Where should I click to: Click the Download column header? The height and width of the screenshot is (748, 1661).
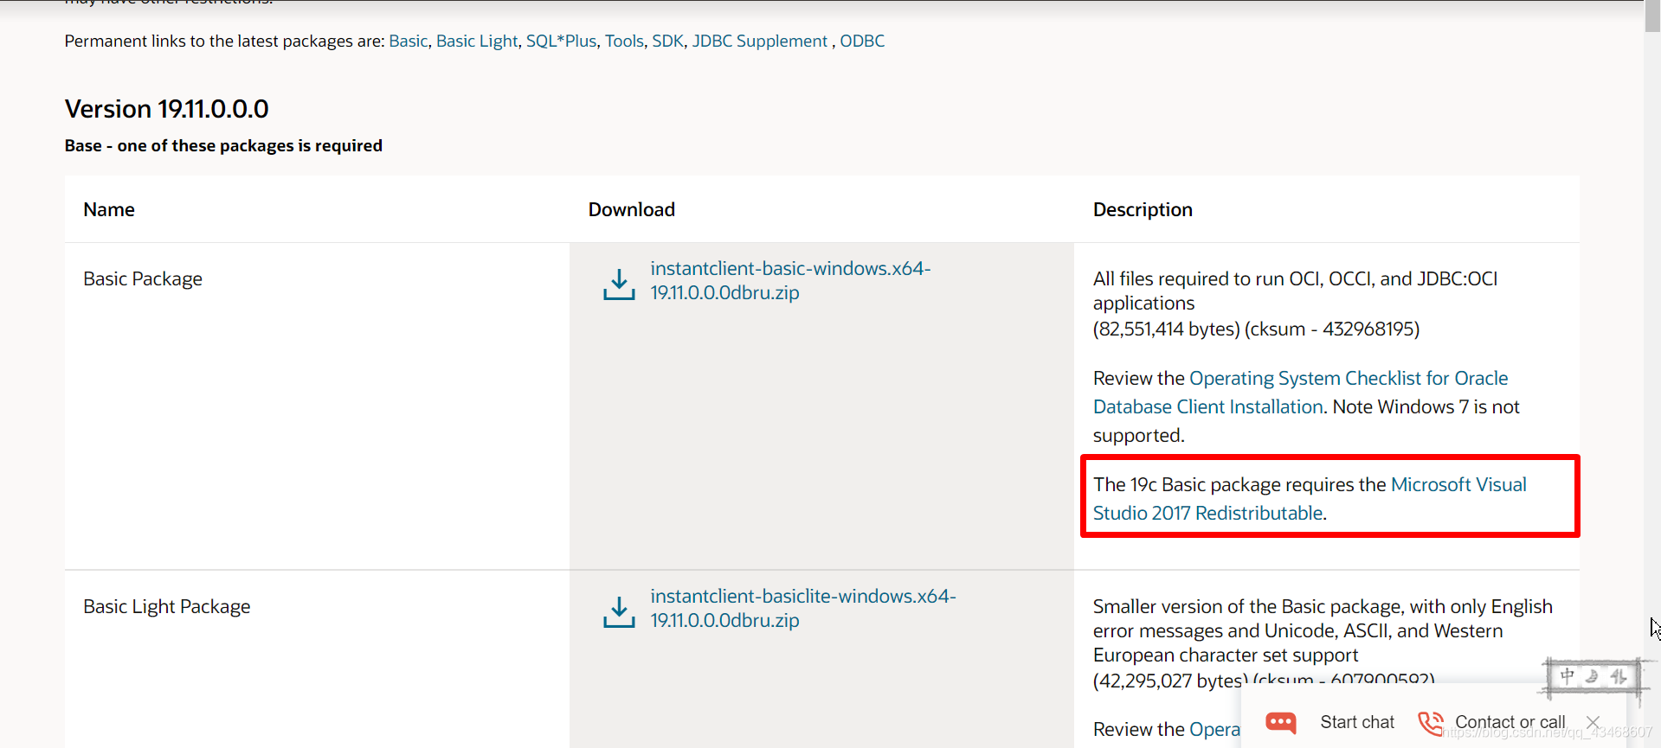(x=632, y=209)
